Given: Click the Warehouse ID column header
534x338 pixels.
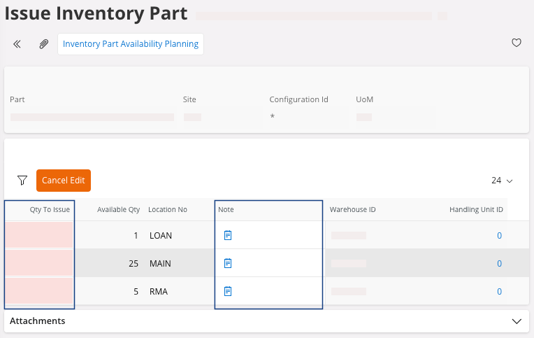Looking at the screenshot, I should 352,210.
